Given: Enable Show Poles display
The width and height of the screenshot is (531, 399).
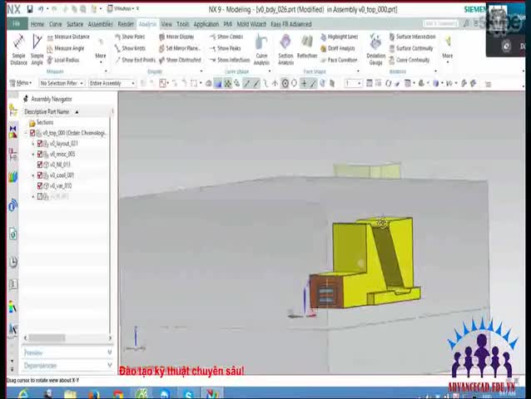Looking at the screenshot, I should [x=130, y=37].
